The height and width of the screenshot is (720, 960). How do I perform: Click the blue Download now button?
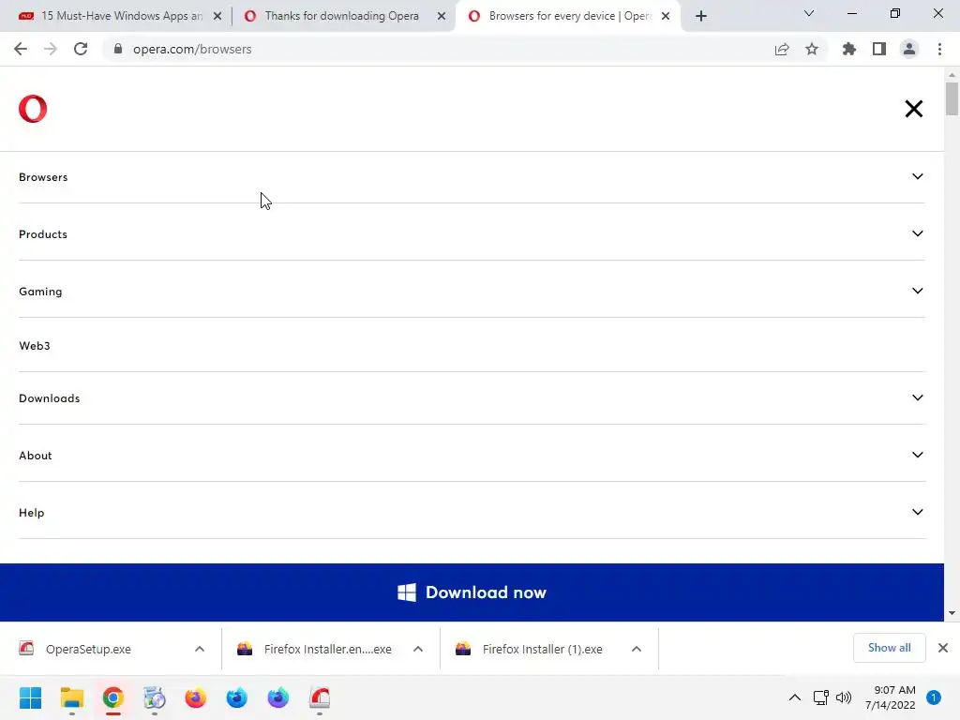click(x=472, y=592)
